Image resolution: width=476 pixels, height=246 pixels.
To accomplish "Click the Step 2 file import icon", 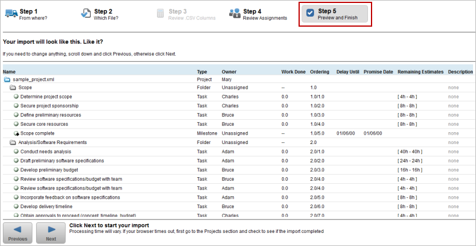I will pos(85,13).
